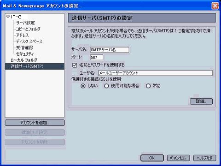Screen dimensions: 221x166
Task: Open コピーとフォルダ settings
Action: 28,29
